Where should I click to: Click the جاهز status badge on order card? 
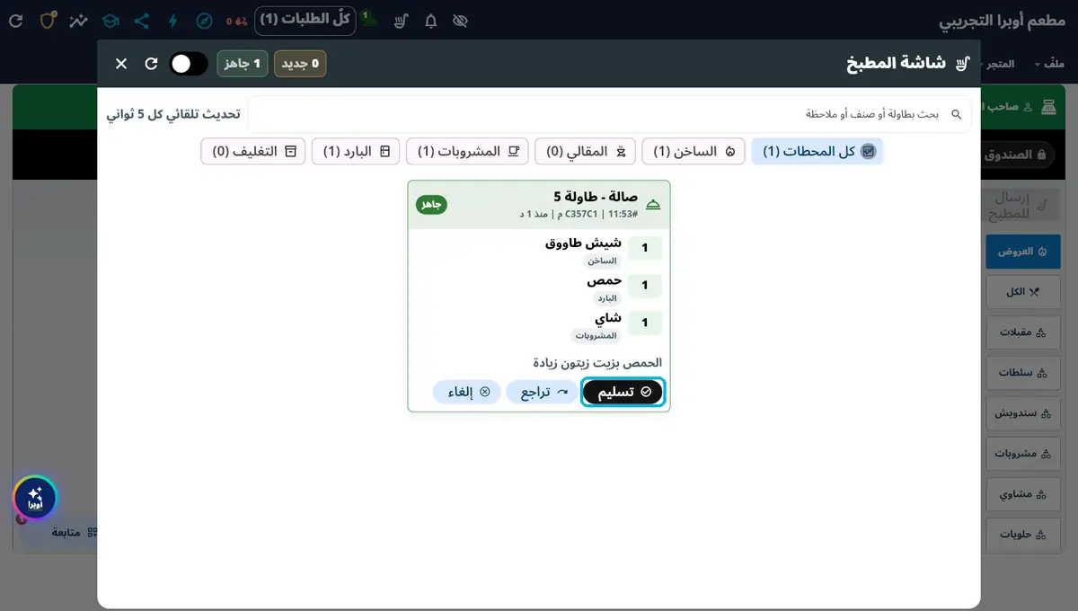click(x=431, y=205)
